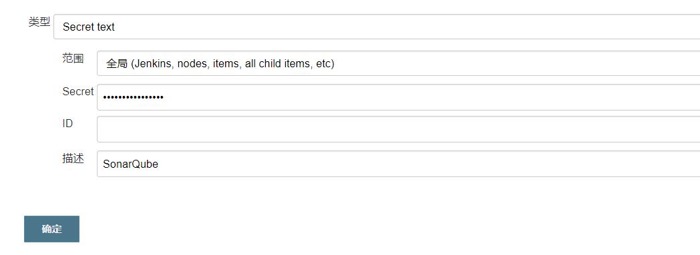Click the 确定 button
The height and width of the screenshot is (255, 700).
(52, 229)
